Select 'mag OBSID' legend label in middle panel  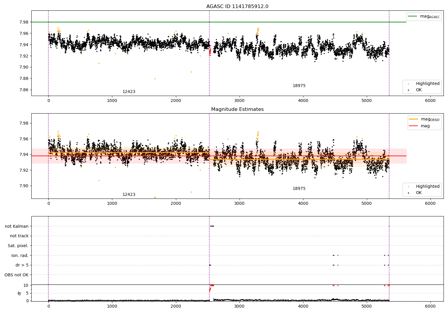click(x=430, y=119)
